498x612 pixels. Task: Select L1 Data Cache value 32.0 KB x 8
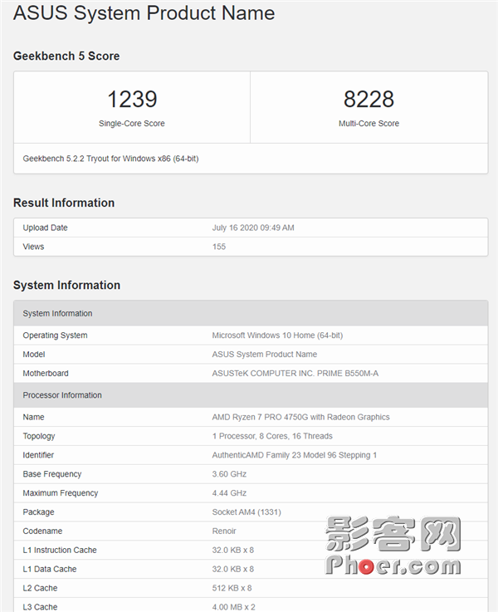coord(233,569)
